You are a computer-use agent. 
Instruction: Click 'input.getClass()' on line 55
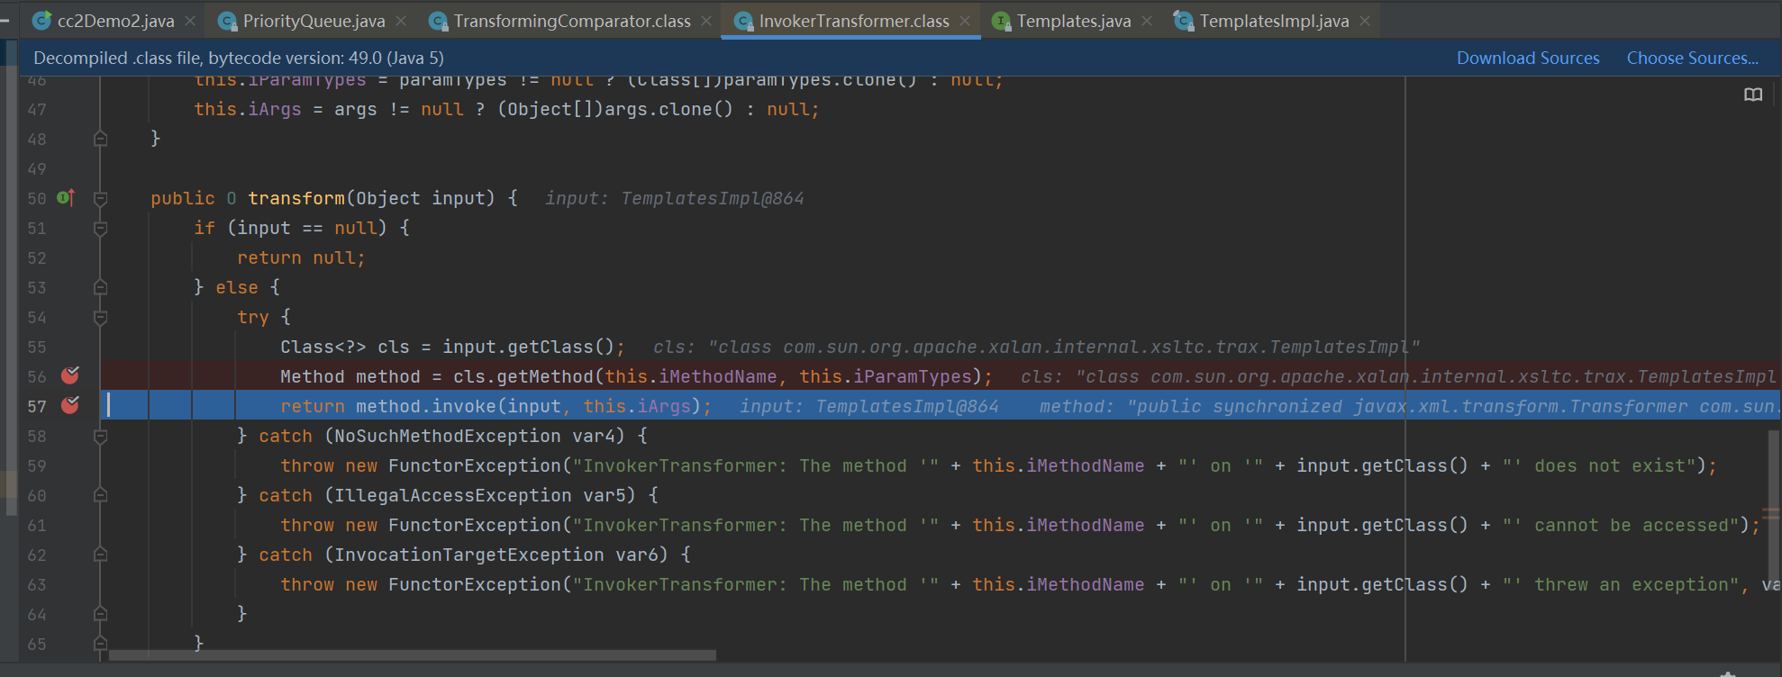pos(529,347)
